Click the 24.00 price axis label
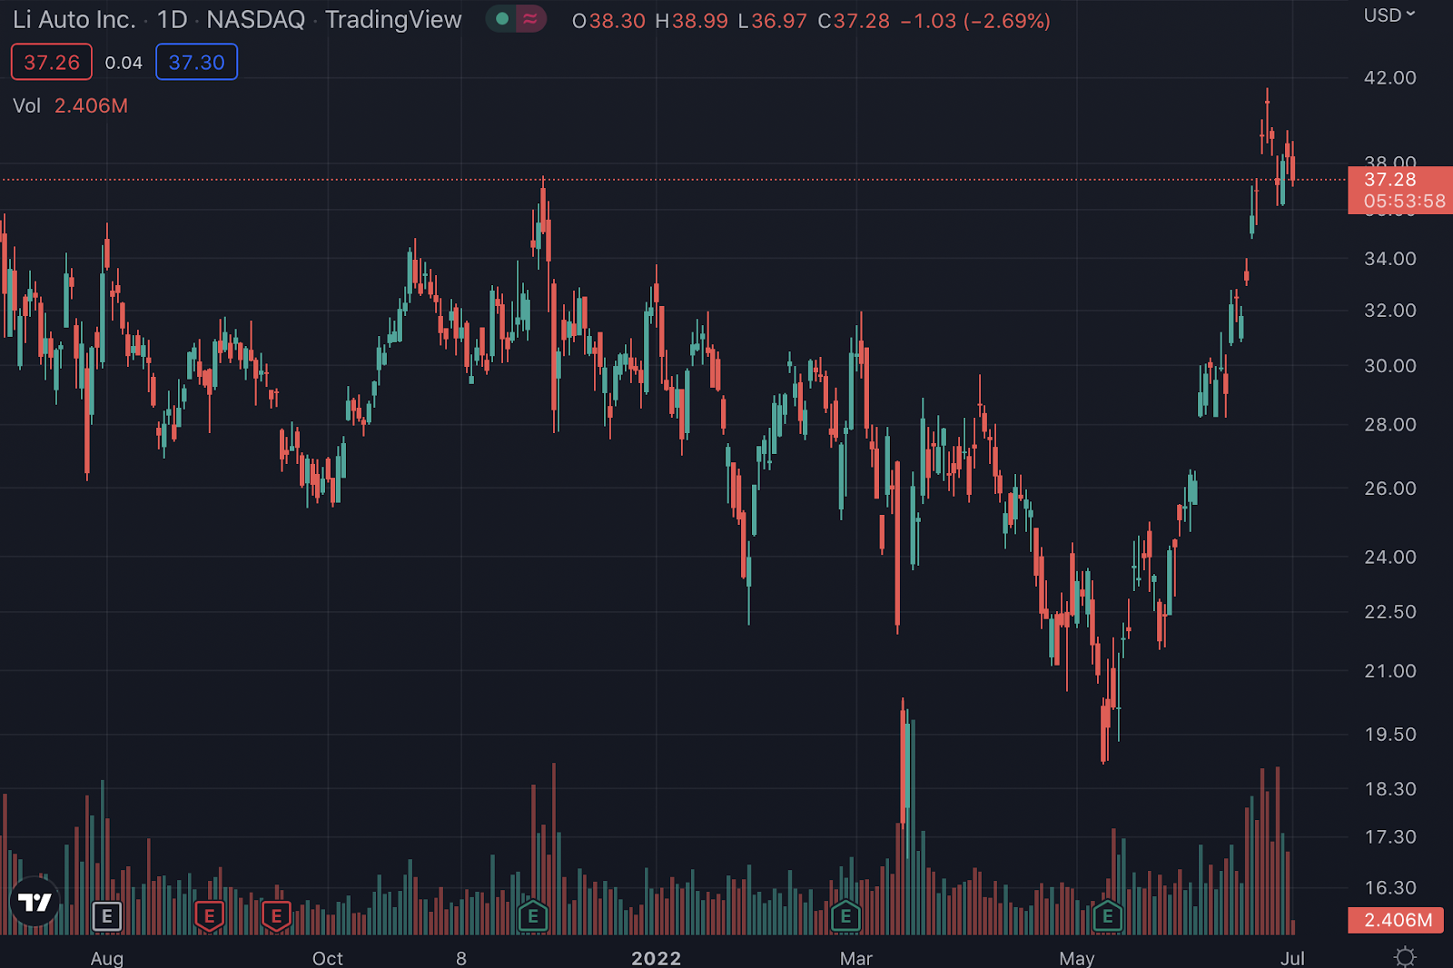Viewport: 1453px width, 968px height. [1389, 557]
